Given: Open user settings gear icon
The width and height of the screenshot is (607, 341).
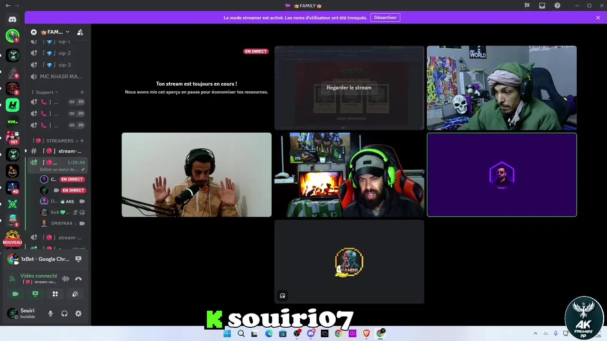Looking at the screenshot, I should [78, 314].
